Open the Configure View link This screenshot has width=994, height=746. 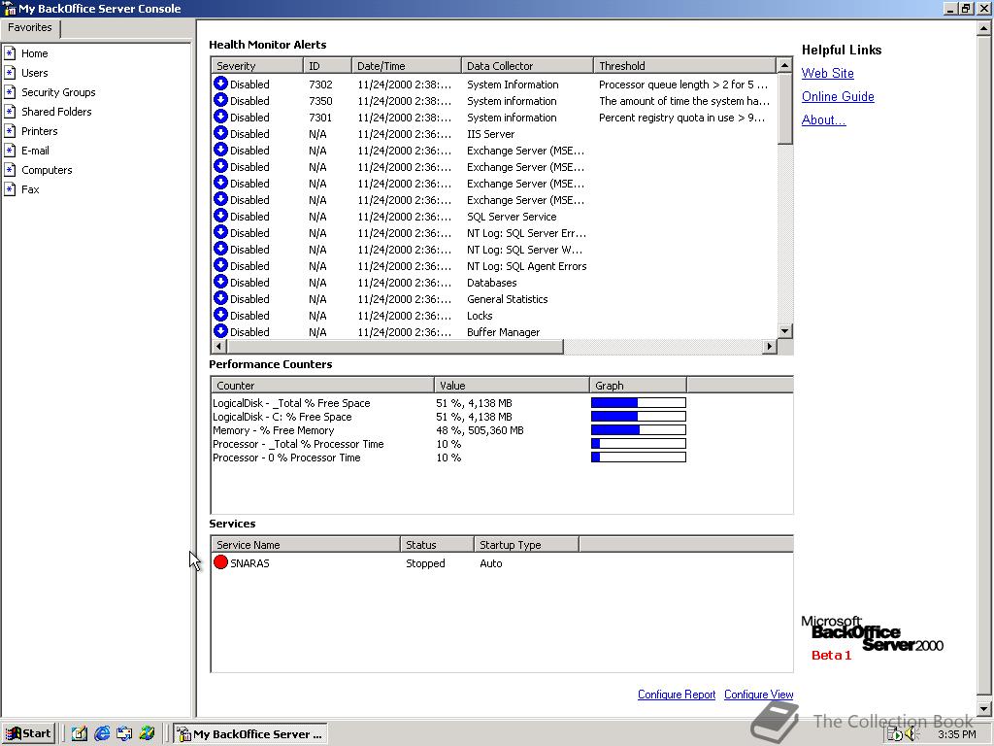(758, 695)
